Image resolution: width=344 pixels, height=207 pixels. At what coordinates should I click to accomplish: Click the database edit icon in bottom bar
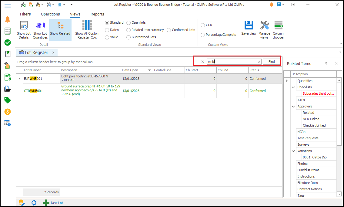[x=22, y=203]
